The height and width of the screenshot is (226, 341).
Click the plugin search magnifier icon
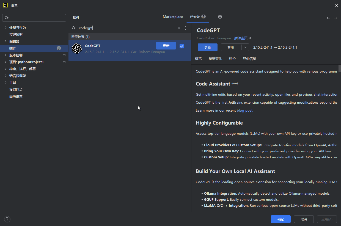tap(74, 28)
